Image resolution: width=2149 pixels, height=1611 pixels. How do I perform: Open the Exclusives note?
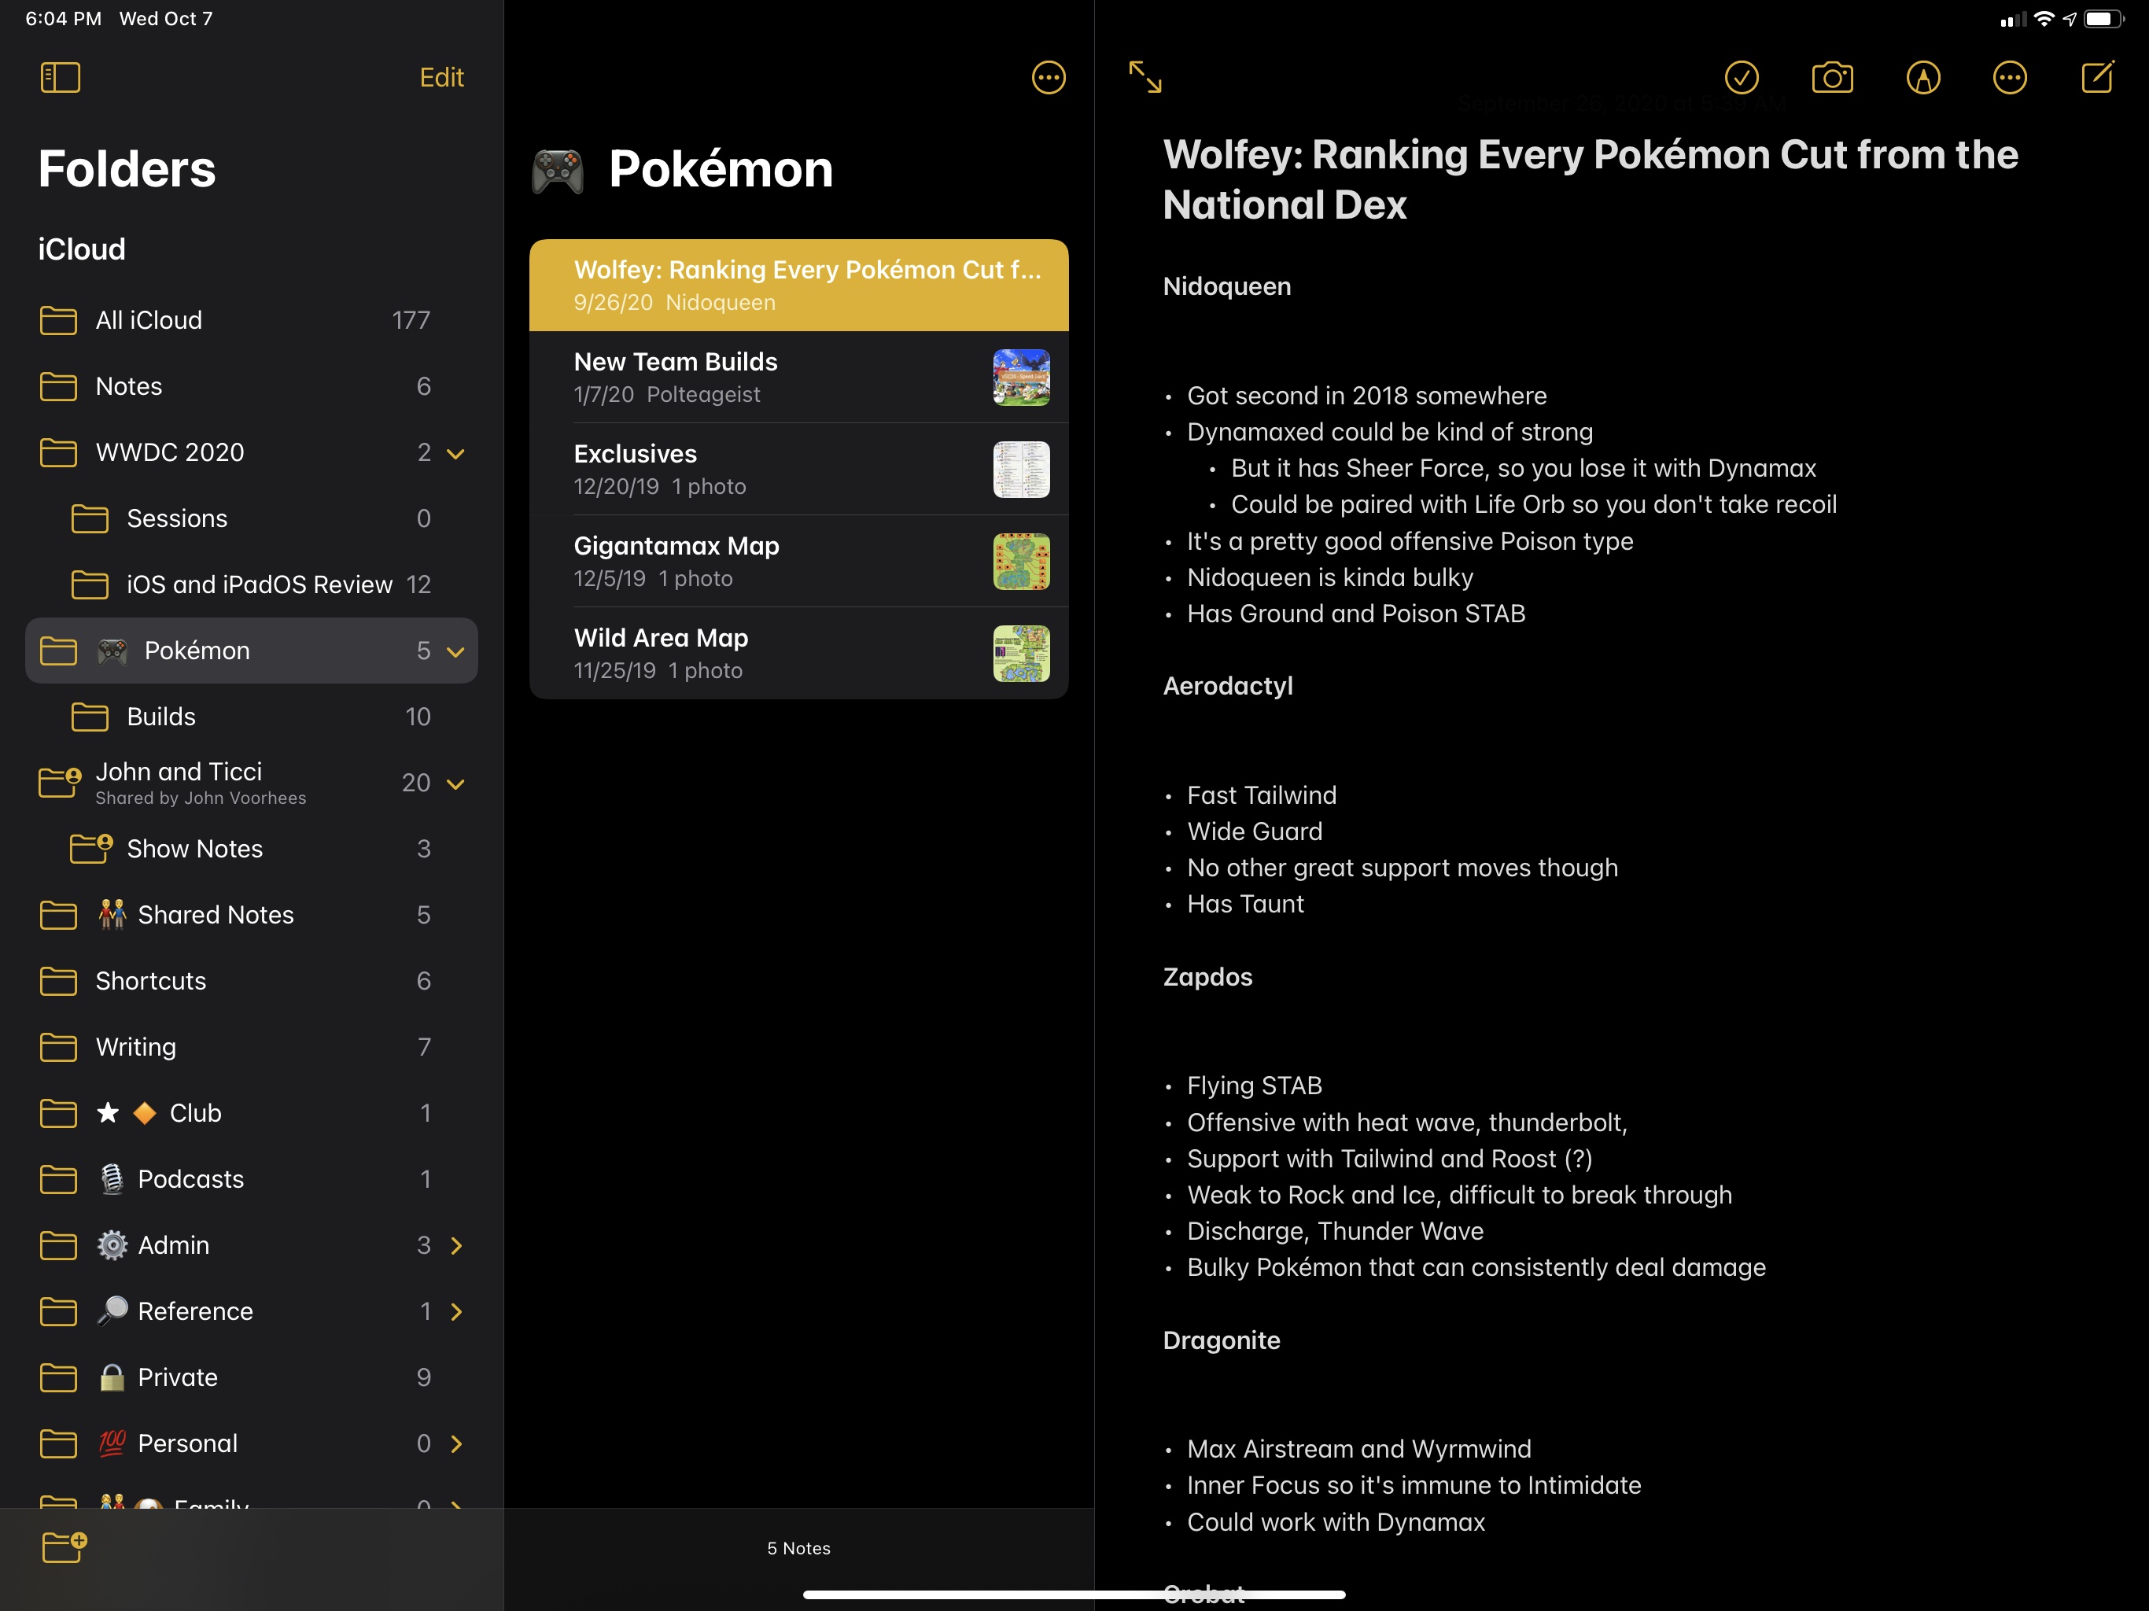point(798,470)
